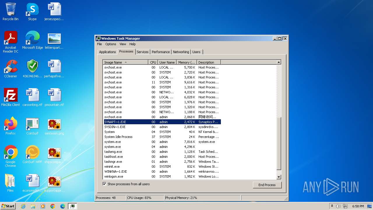
Task: Select Task Manager taskbar button
Action: (x=72, y=206)
